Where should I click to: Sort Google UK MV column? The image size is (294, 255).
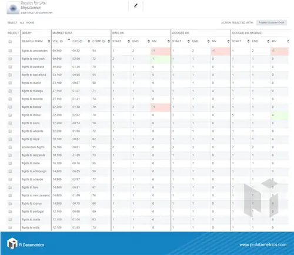(228, 41)
